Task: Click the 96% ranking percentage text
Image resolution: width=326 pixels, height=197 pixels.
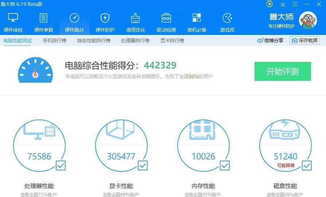Action: [x=194, y=76]
